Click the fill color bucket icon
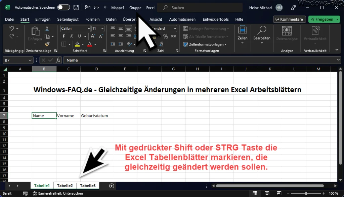Viewport: 344px width, 197px height. click(x=77, y=44)
